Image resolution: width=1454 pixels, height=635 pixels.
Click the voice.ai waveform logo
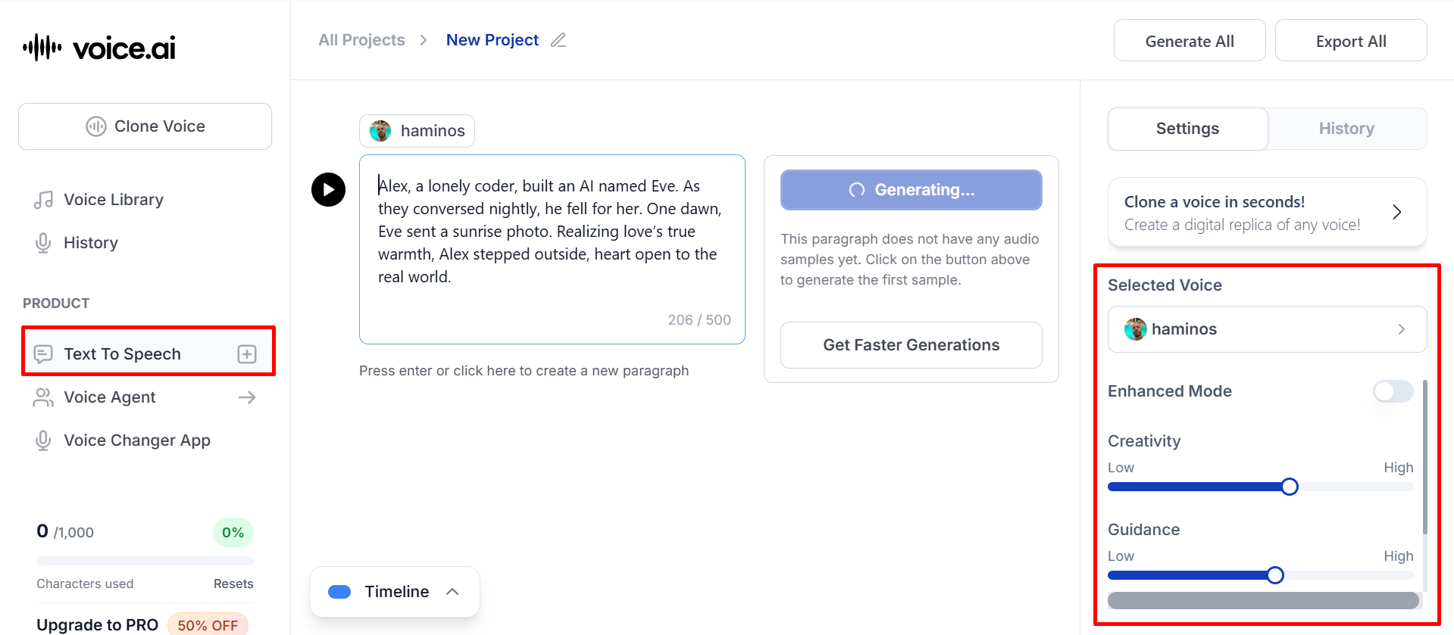(x=42, y=48)
